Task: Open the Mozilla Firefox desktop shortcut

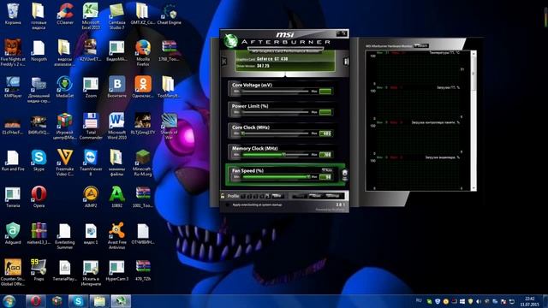Action: tap(143, 53)
